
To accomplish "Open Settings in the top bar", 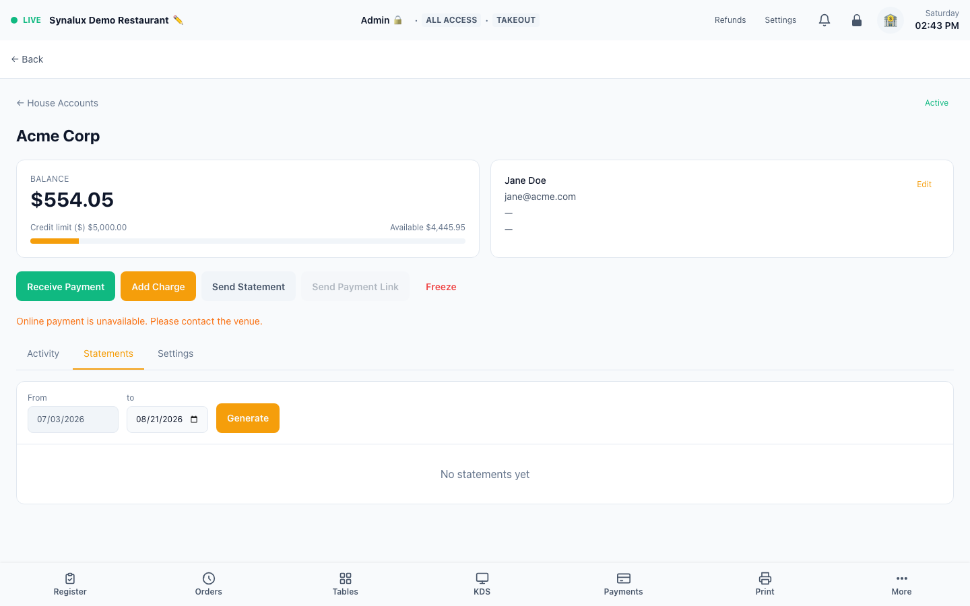I will (x=781, y=20).
